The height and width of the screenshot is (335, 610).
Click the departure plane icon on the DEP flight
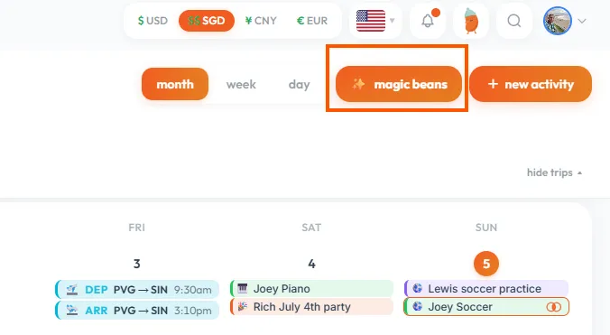pos(72,290)
